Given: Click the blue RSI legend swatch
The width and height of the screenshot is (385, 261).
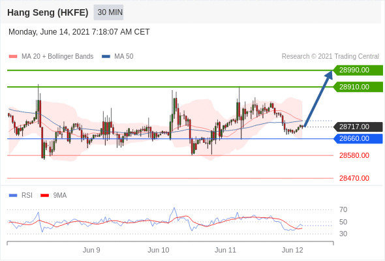Looking at the screenshot, I should coord(13,196).
